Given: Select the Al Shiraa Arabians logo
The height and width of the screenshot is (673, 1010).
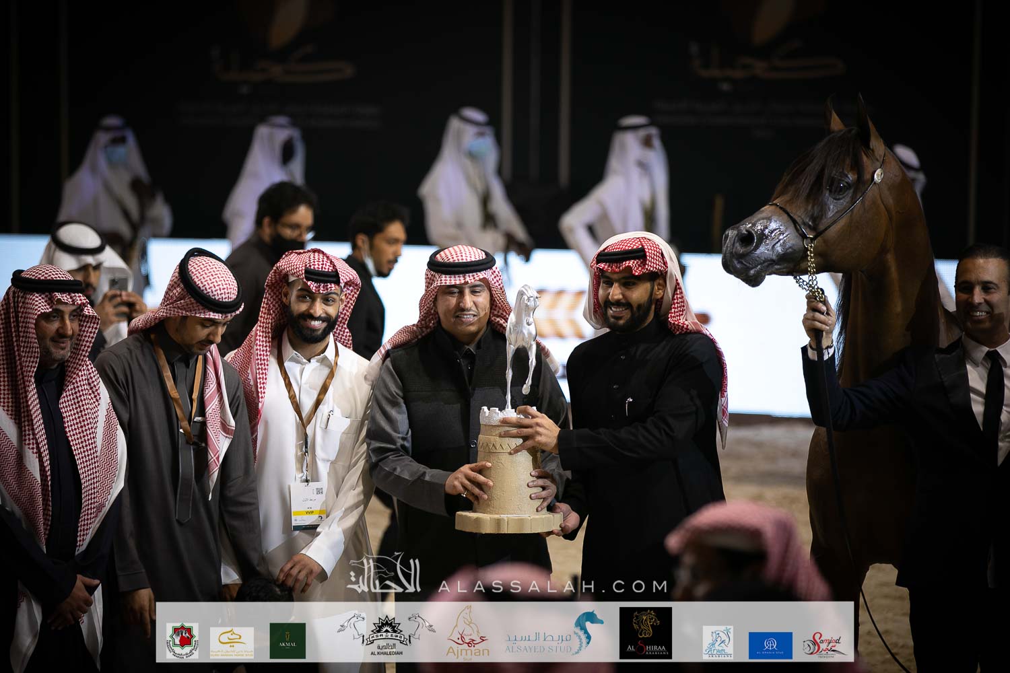Looking at the screenshot, I should click(645, 633).
